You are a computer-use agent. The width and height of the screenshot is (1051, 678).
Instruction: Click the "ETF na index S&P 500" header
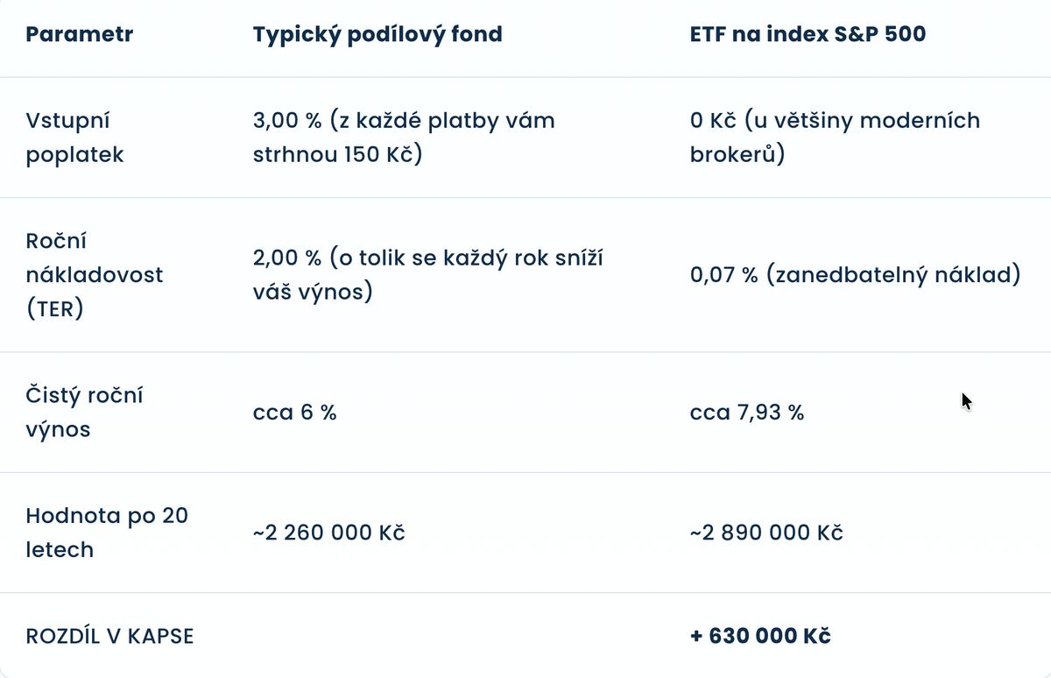(808, 35)
